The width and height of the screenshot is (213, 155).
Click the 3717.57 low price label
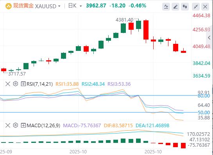coord(17,74)
